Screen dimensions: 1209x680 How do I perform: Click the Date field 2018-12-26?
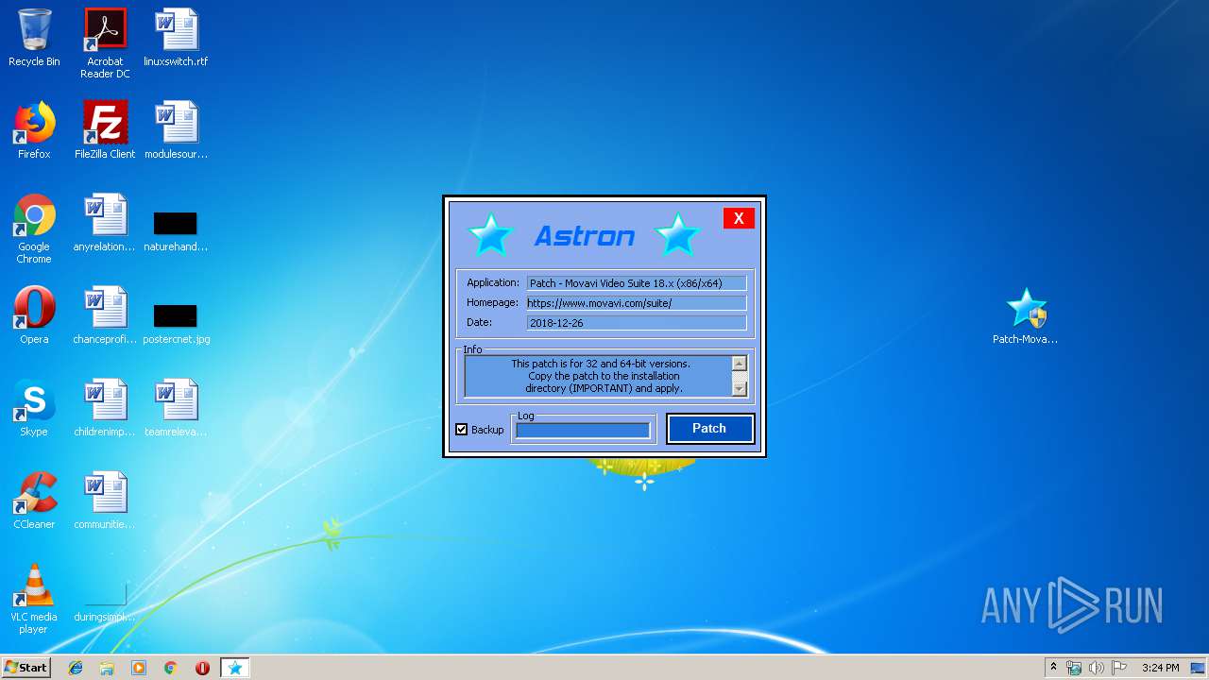[x=636, y=323]
